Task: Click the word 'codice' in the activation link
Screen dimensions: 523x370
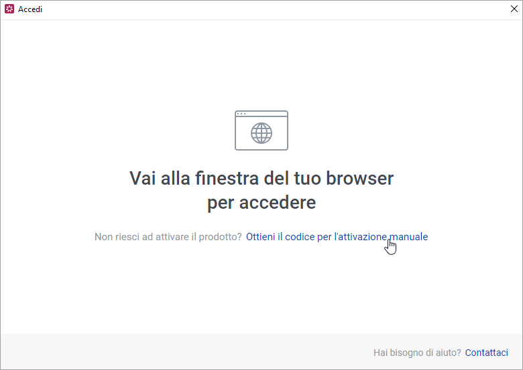Action: pos(300,237)
